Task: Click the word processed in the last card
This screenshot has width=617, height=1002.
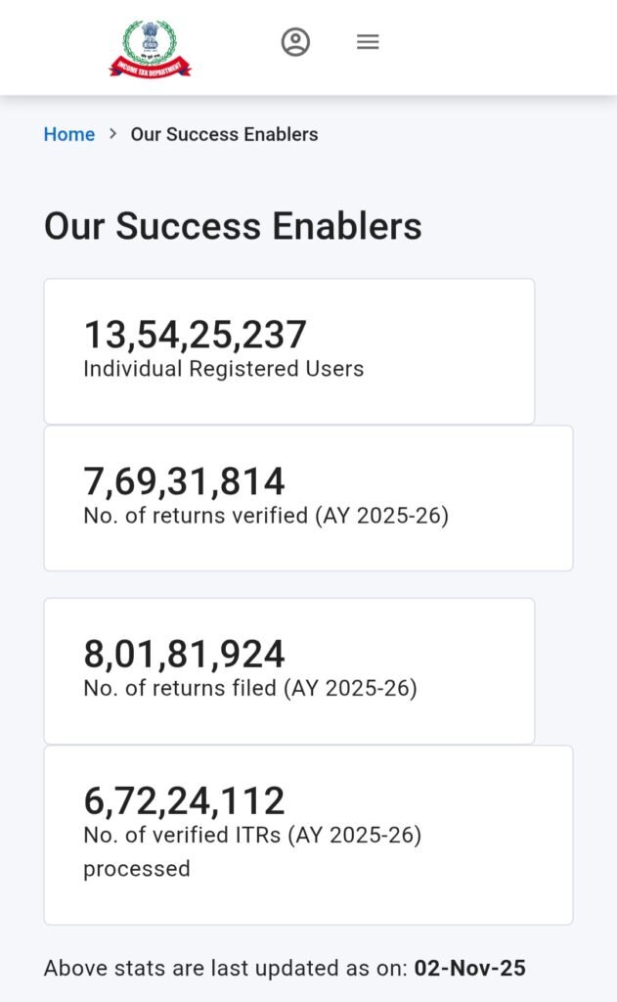Action: click(136, 869)
